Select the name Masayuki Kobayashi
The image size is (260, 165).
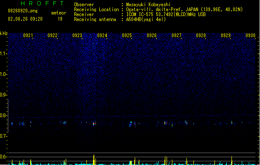click(x=148, y=5)
